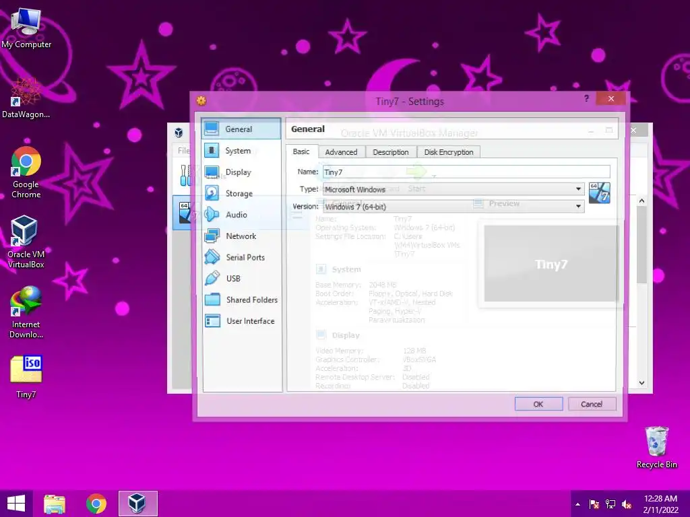Show hidden system tray icons
The width and height of the screenshot is (690, 517).
coord(577,504)
